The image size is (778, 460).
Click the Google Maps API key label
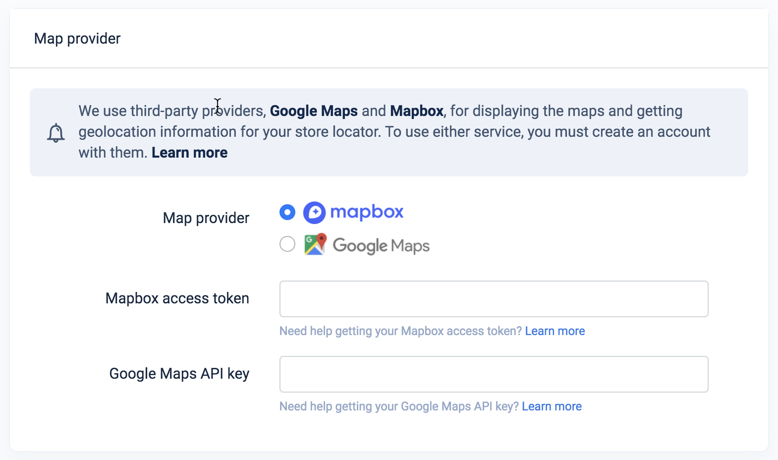179,374
